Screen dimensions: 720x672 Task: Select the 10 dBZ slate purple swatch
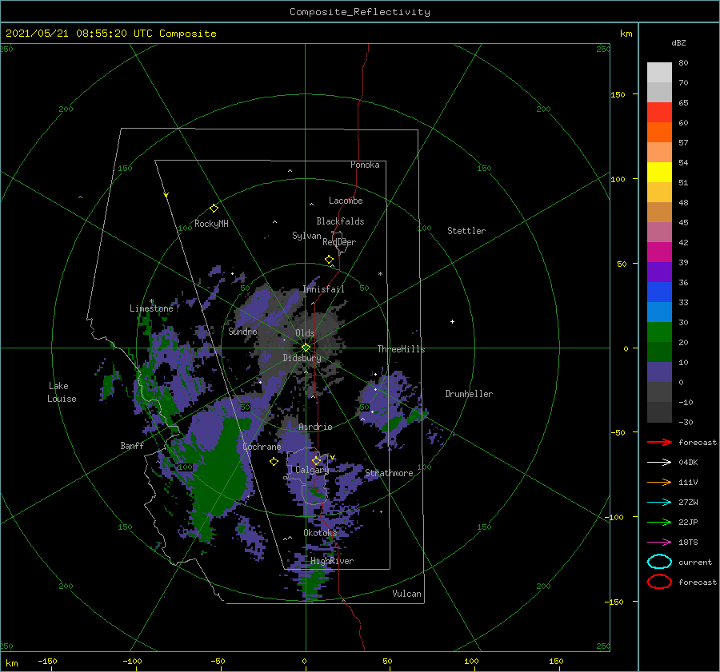pos(659,372)
